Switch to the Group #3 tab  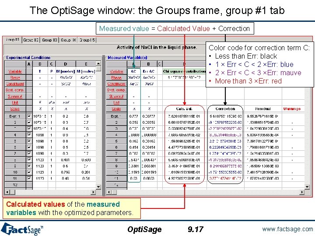[49, 40]
